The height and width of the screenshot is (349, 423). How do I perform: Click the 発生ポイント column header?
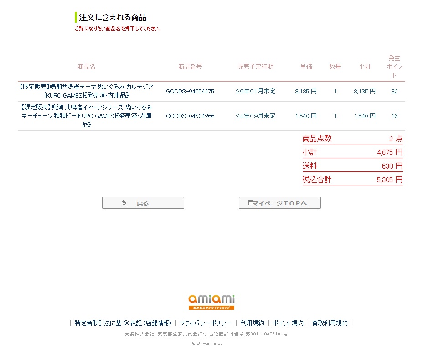394,67
